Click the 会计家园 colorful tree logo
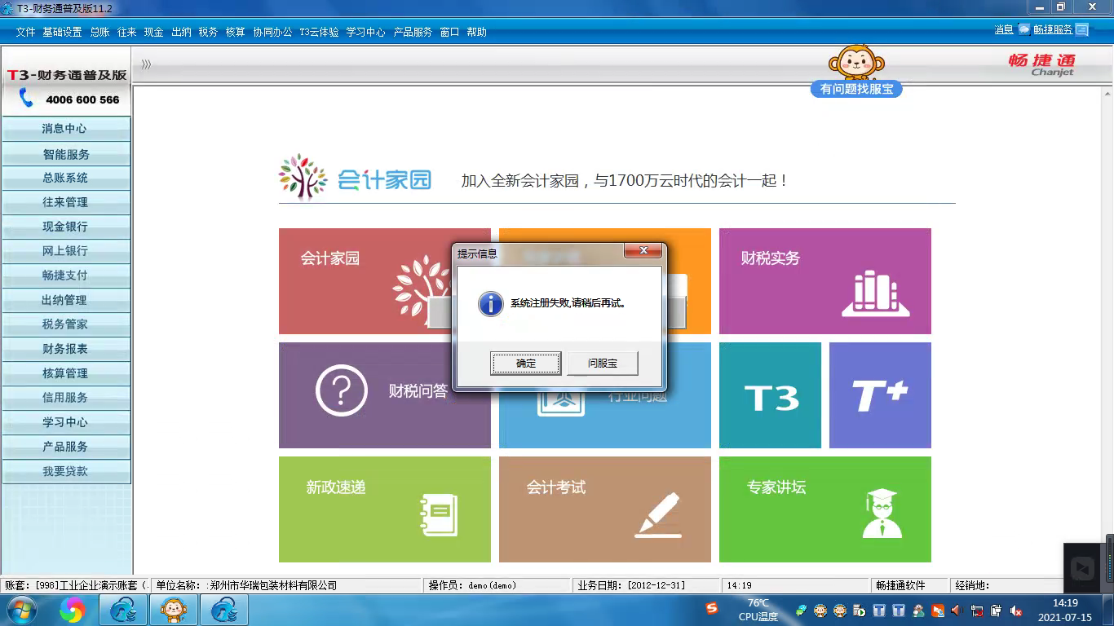The width and height of the screenshot is (1114, 626). click(x=302, y=177)
